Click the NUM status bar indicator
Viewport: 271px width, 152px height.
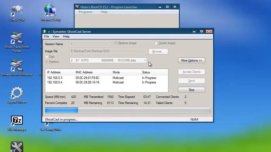(194, 119)
